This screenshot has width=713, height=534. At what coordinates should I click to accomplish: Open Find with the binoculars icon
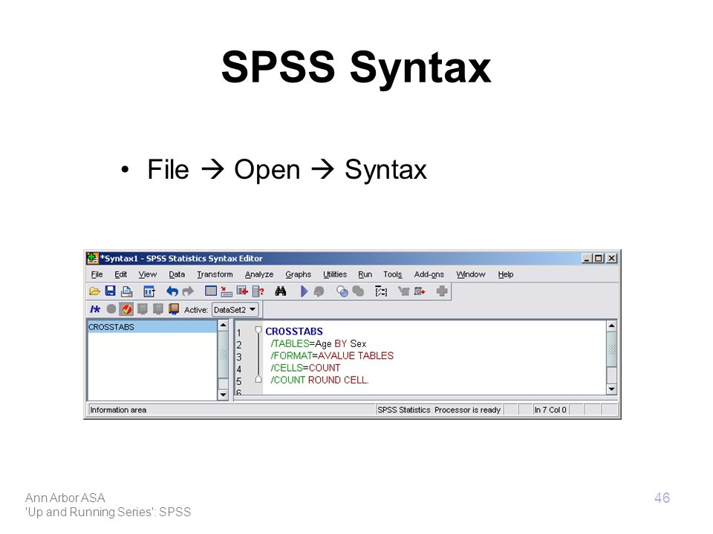click(x=281, y=291)
